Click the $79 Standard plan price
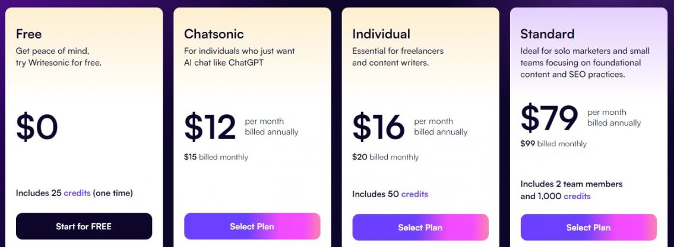 (549, 117)
